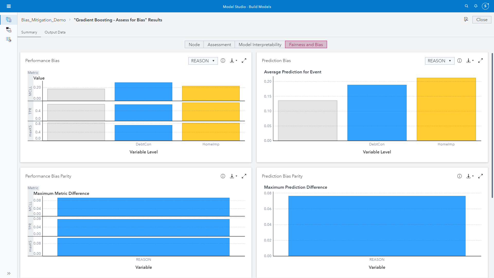Viewport: 494px width, 278px height.
Task: Select the Model Interpretability section
Action: tap(260, 45)
